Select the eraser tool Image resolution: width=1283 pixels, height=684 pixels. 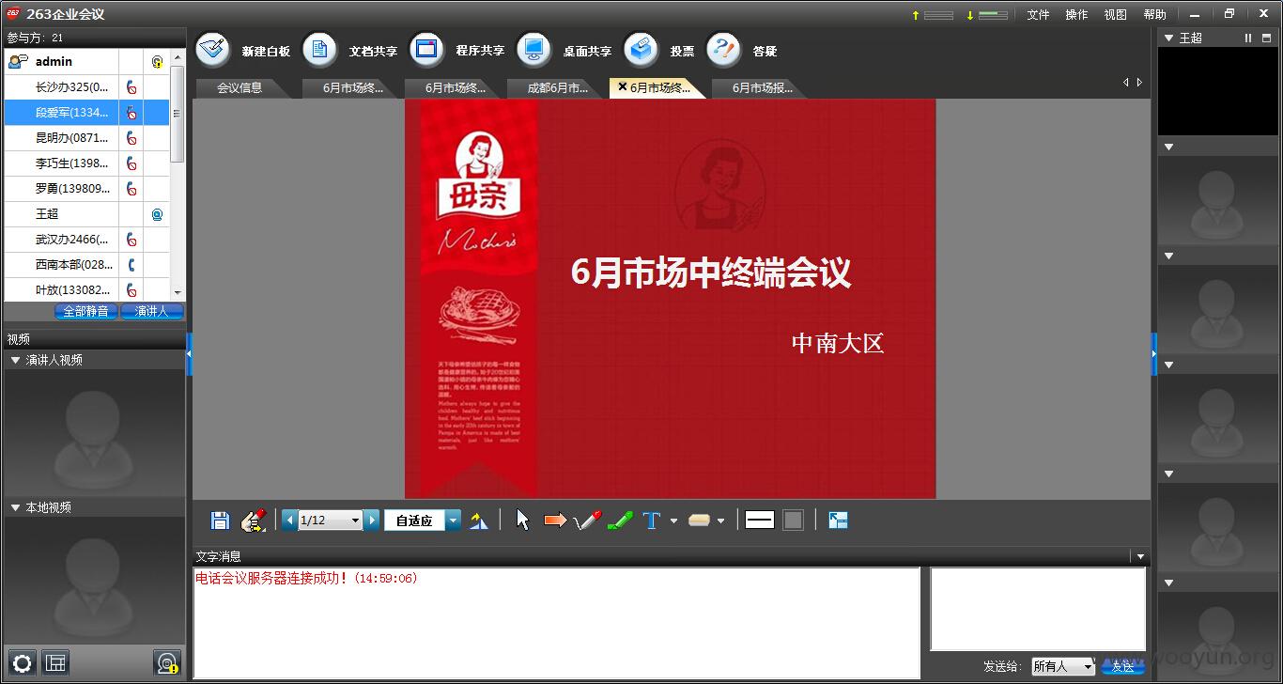tap(699, 520)
